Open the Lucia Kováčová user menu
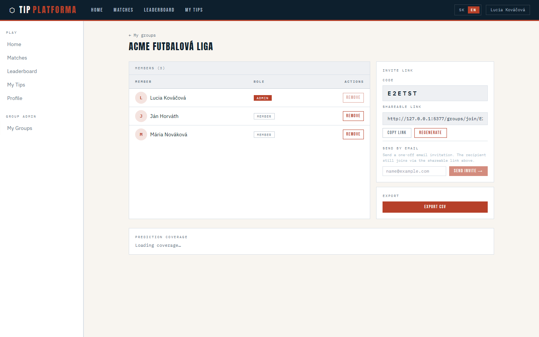Screen dimensions: 539x337 pyautogui.click(x=508, y=10)
